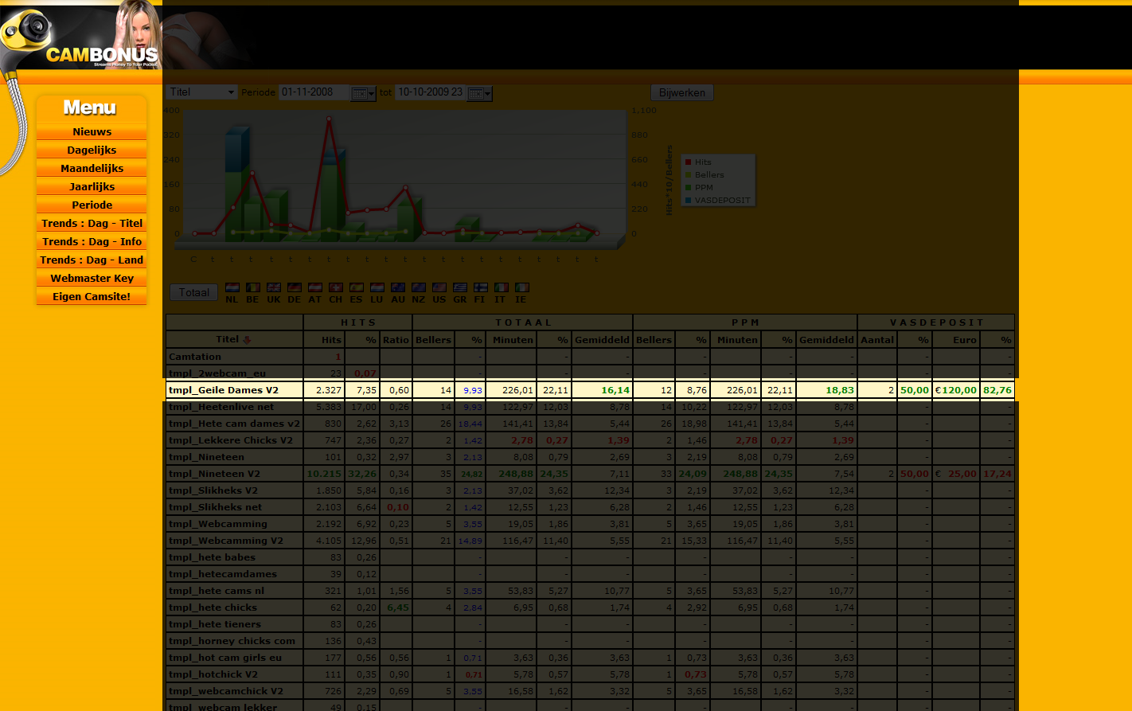This screenshot has width=1132, height=711.
Task: Click the Euro column header
Action: [956, 340]
